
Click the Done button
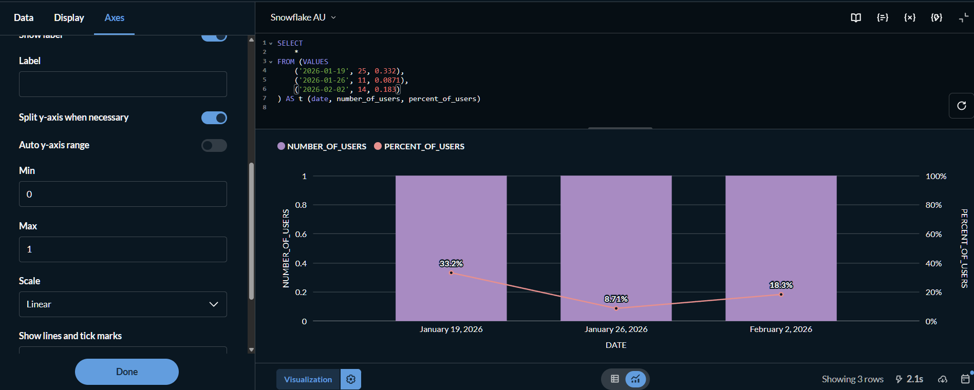coord(127,372)
